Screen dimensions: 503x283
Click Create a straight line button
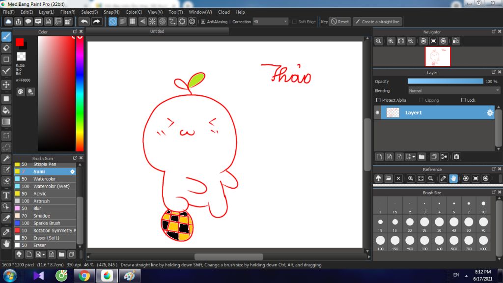tap(378, 22)
